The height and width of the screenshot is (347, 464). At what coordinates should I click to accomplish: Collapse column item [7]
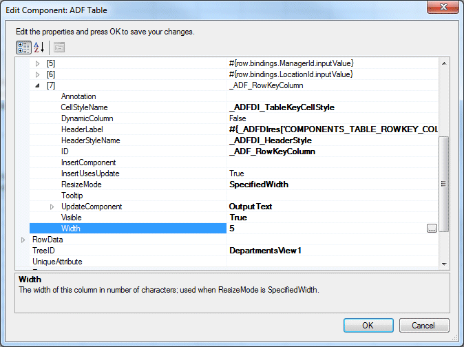pyautogui.click(x=38, y=85)
